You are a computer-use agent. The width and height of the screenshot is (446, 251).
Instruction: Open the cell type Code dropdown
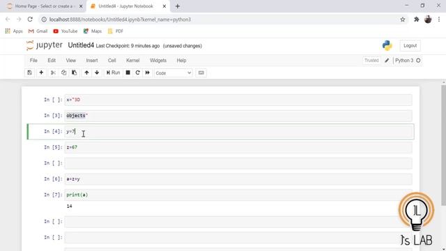(174, 73)
